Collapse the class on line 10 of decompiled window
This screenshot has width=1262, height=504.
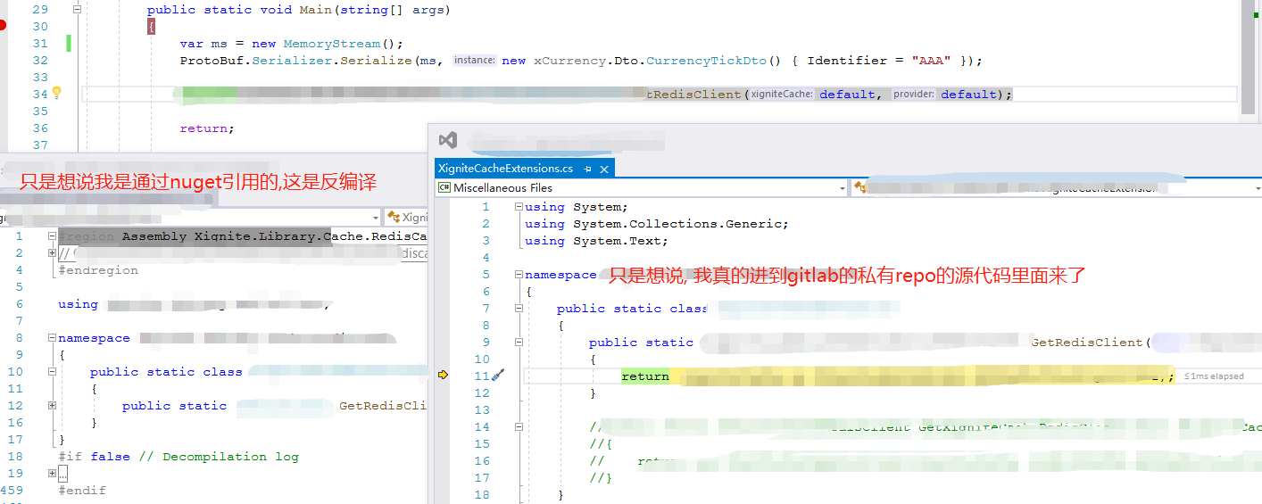coord(53,372)
